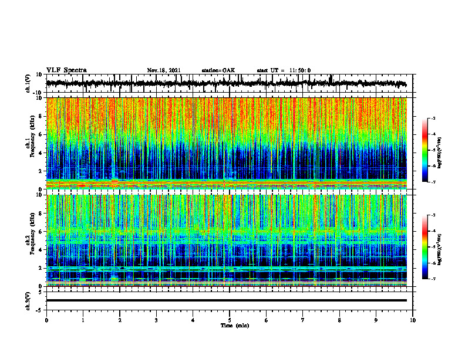Click the 2 kHz tick on ch.1 spectrogram axis
Image resolution: width=465 pixels, height=359 pixels.
pyautogui.click(x=41, y=171)
